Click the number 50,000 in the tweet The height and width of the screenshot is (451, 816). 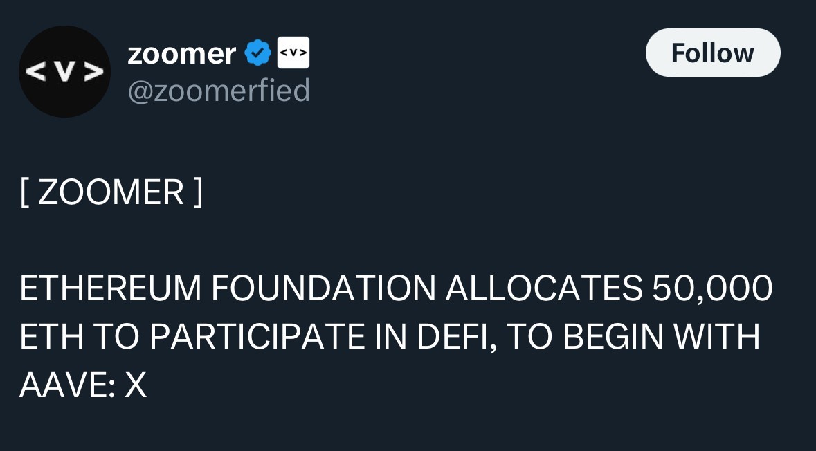coord(712,288)
